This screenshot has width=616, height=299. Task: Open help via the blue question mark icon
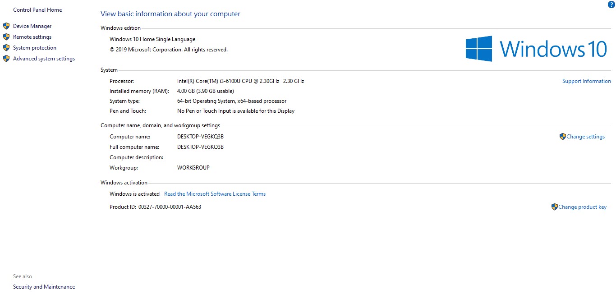coord(611,5)
